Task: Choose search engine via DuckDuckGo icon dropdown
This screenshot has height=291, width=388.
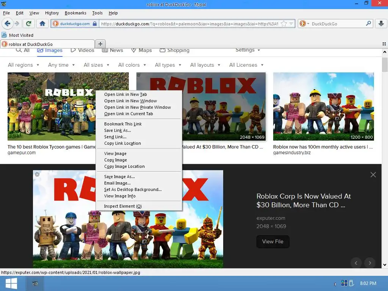Action: tap(304, 24)
